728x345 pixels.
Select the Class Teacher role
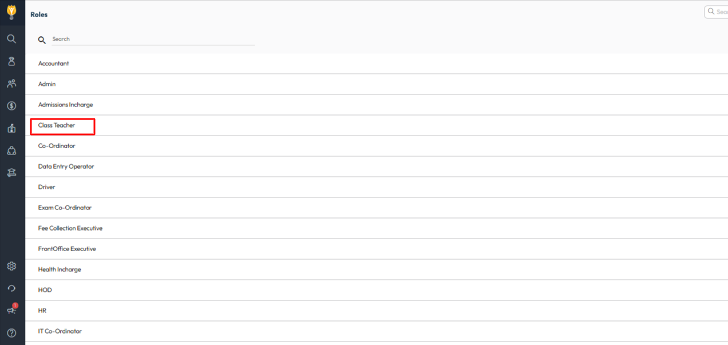point(57,125)
